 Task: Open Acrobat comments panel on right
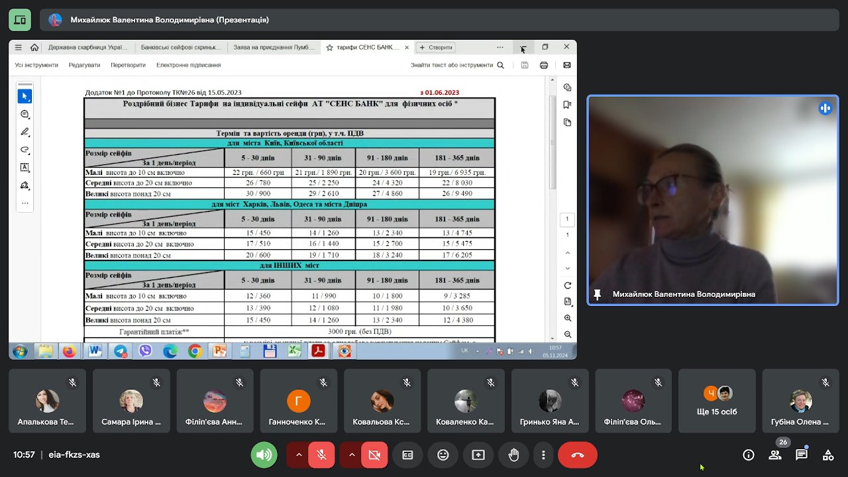click(x=568, y=87)
